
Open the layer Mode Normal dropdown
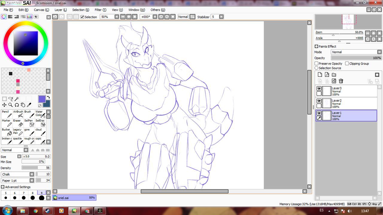[x=356, y=52]
